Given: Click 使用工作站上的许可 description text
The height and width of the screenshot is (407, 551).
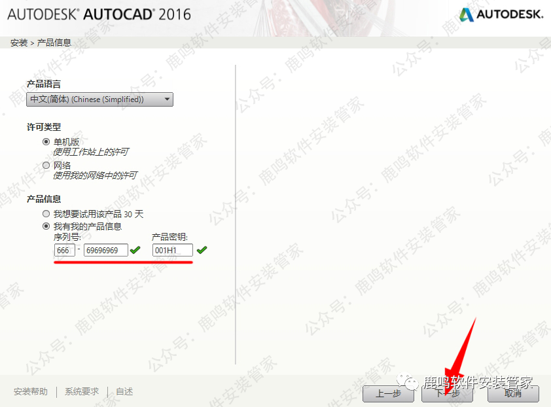Looking at the screenshot, I should tap(91, 152).
